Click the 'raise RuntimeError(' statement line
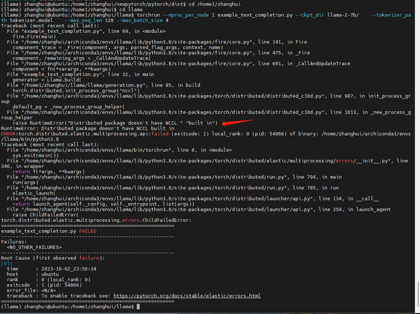 [115, 123]
